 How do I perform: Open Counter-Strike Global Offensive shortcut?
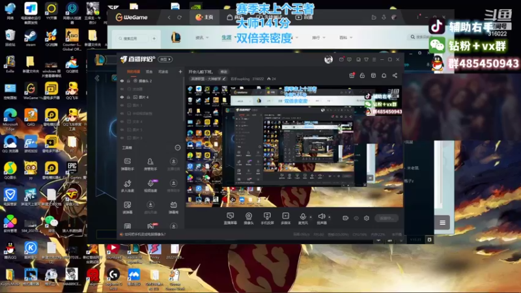[x=72, y=40]
